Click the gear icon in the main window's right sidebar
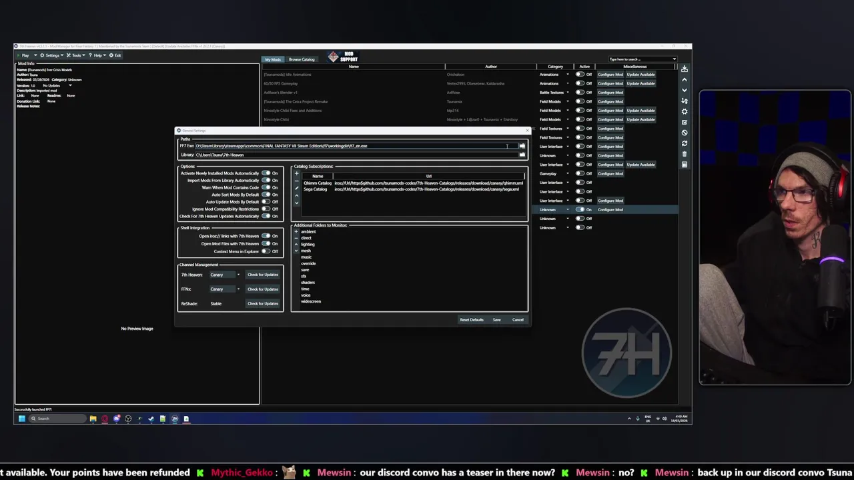The image size is (854, 480). (x=685, y=112)
